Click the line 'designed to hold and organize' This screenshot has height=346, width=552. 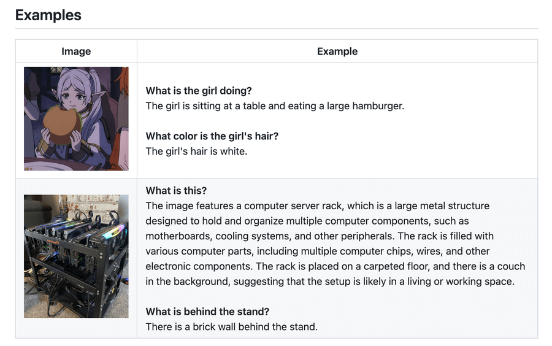(307, 221)
